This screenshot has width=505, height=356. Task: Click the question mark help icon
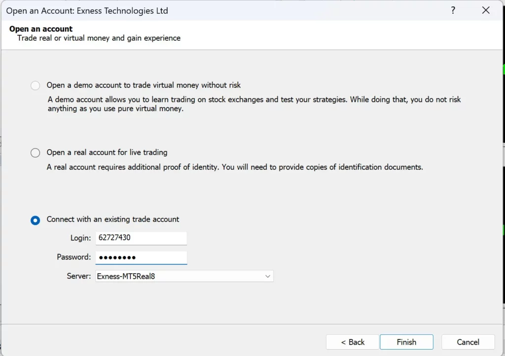453,10
